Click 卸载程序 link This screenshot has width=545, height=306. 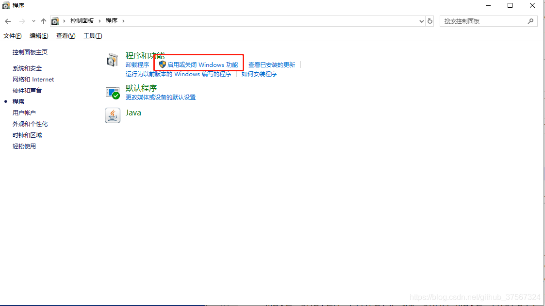tap(137, 64)
